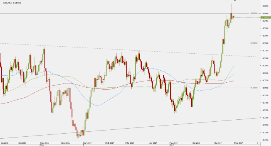Viewport: 271px width, 146px height.
Task: Click the Sep 2016 date axis label
Action: (5, 143)
